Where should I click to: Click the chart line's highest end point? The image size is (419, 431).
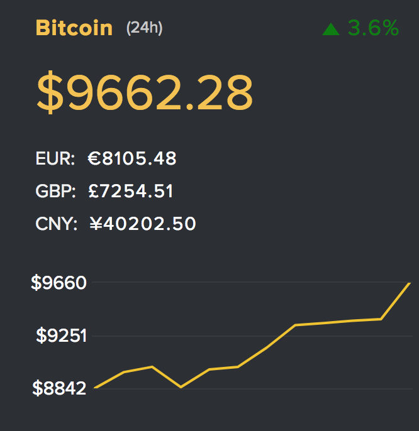tap(410, 283)
